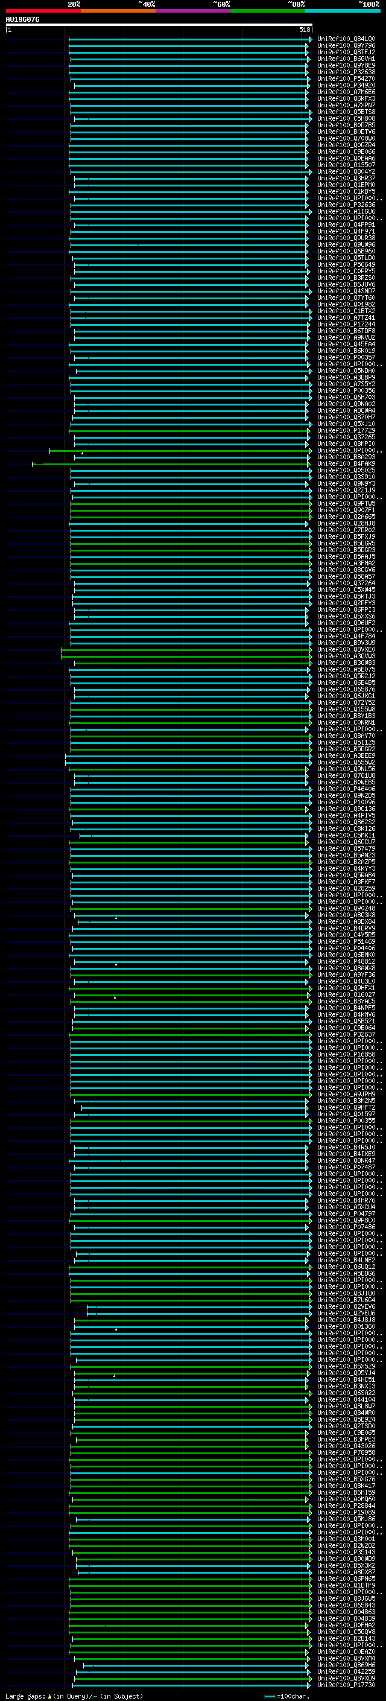Click subject label UniRef100_P56649
Image resolution: width=386 pixels, height=1701 pixels.
(x=346, y=265)
